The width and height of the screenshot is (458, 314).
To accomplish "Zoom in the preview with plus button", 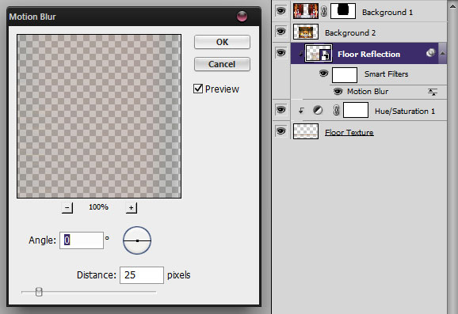I will coord(132,207).
